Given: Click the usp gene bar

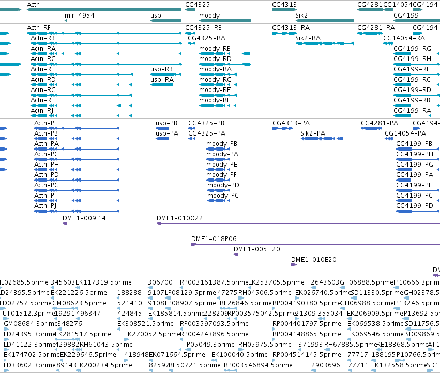Looking at the screenshot, I should (166, 21).
